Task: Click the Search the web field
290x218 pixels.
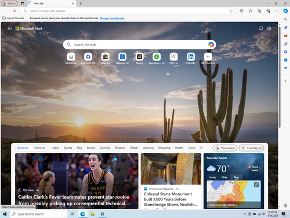Action: click(x=139, y=45)
